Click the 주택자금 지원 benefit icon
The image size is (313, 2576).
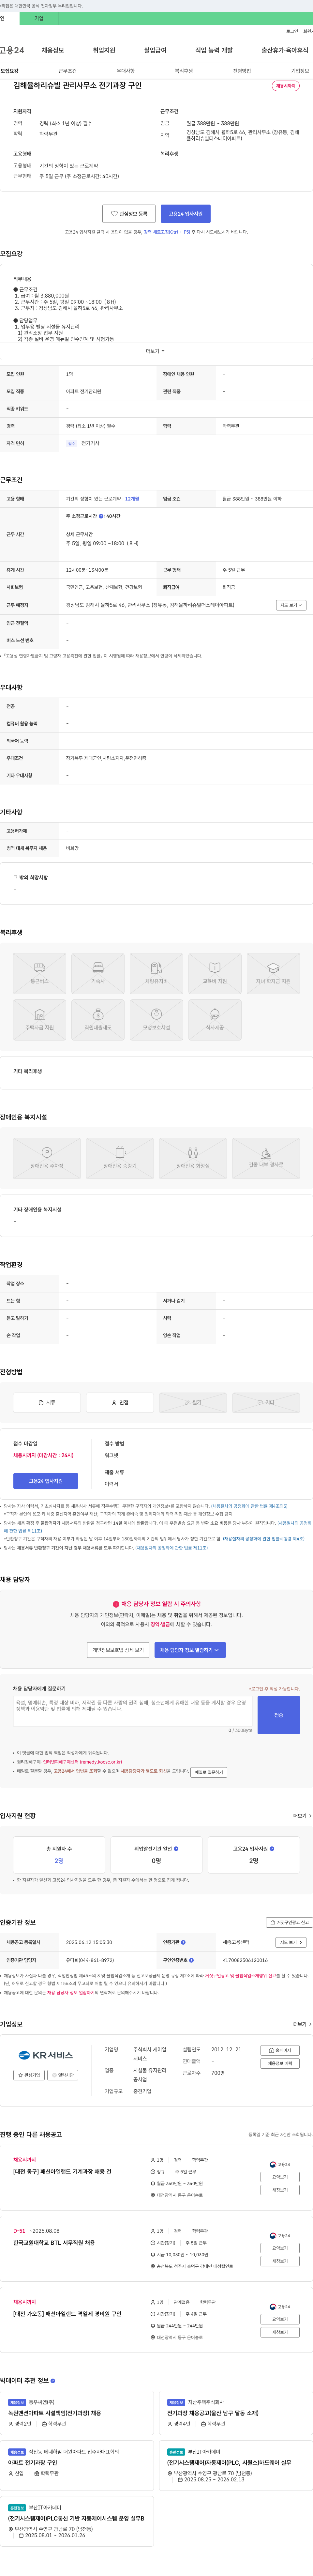40,1020
